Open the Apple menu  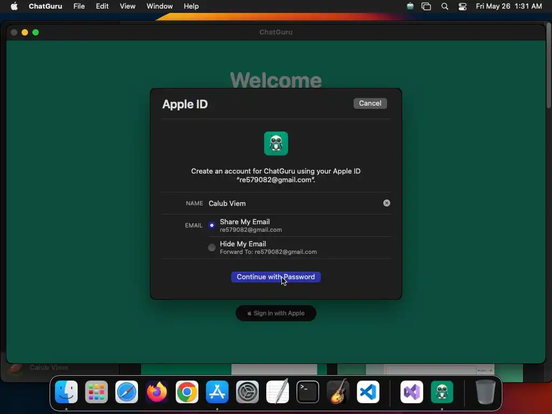click(14, 6)
